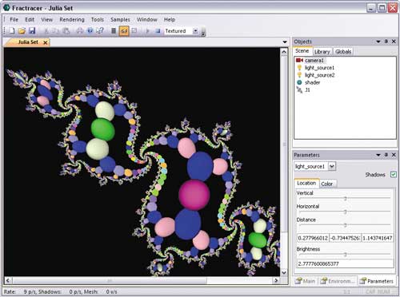Switch to the Main bottom panel tab
This screenshot has width=400, height=297.
point(306,281)
